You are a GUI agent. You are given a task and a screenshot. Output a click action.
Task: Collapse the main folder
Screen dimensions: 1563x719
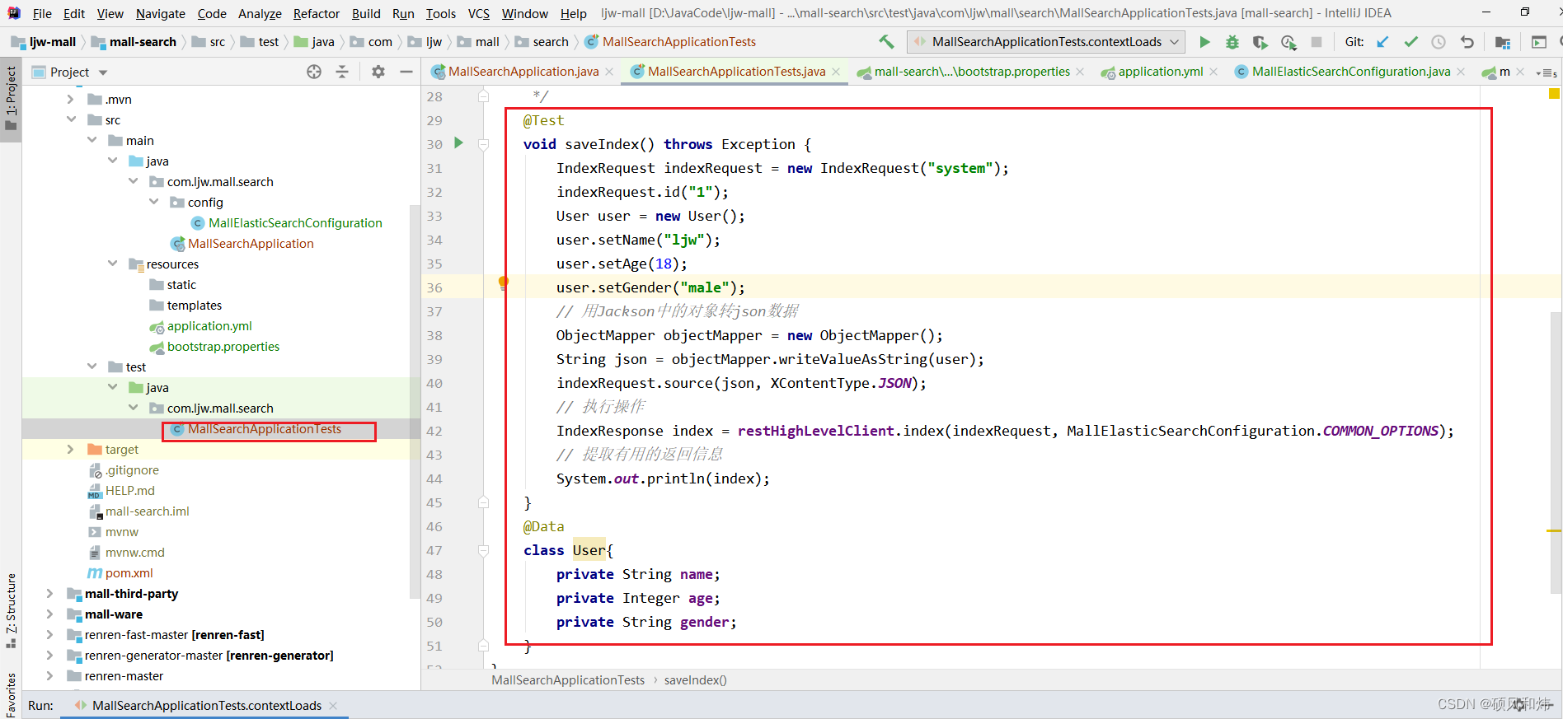92,141
